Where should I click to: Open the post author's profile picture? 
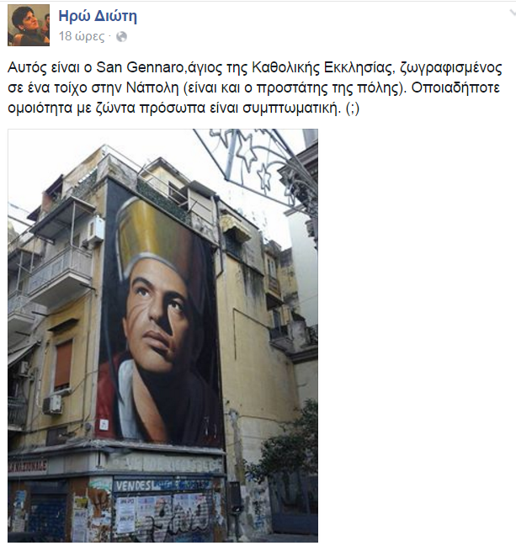pos(29,25)
